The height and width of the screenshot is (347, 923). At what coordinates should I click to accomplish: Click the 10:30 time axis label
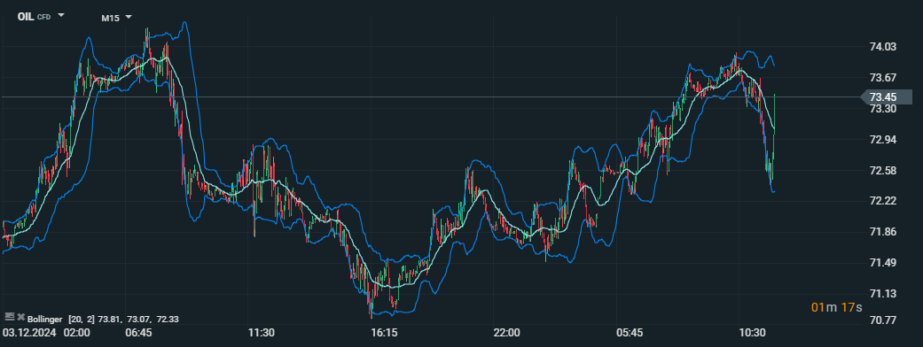click(x=752, y=333)
